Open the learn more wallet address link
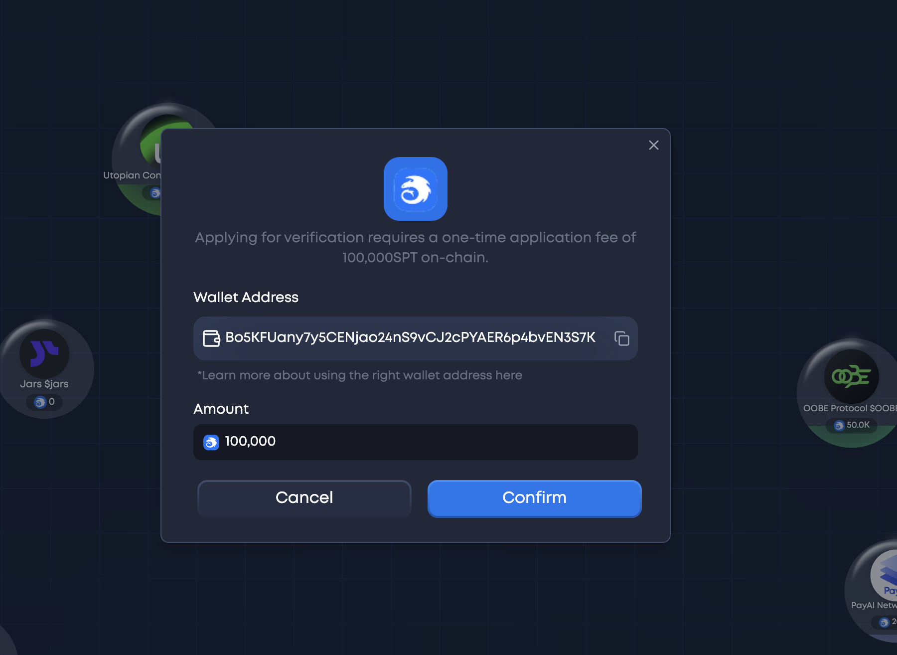The image size is (897, 655). [360, 375]
